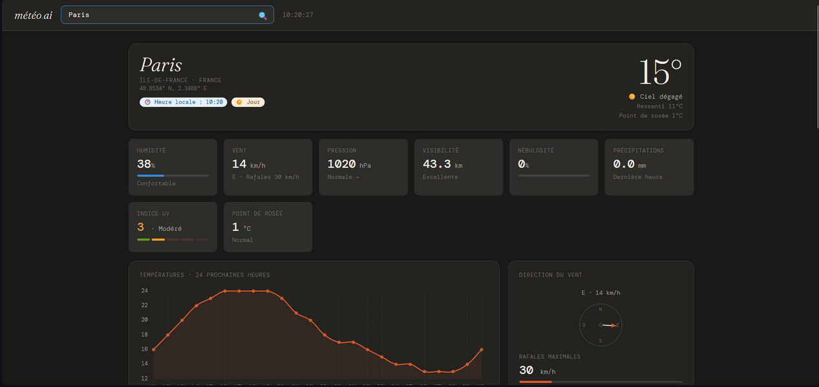Click the Précipitations 0.0 mm value
This screenshot has height=387, width=819.
click(x=630, y=164)
